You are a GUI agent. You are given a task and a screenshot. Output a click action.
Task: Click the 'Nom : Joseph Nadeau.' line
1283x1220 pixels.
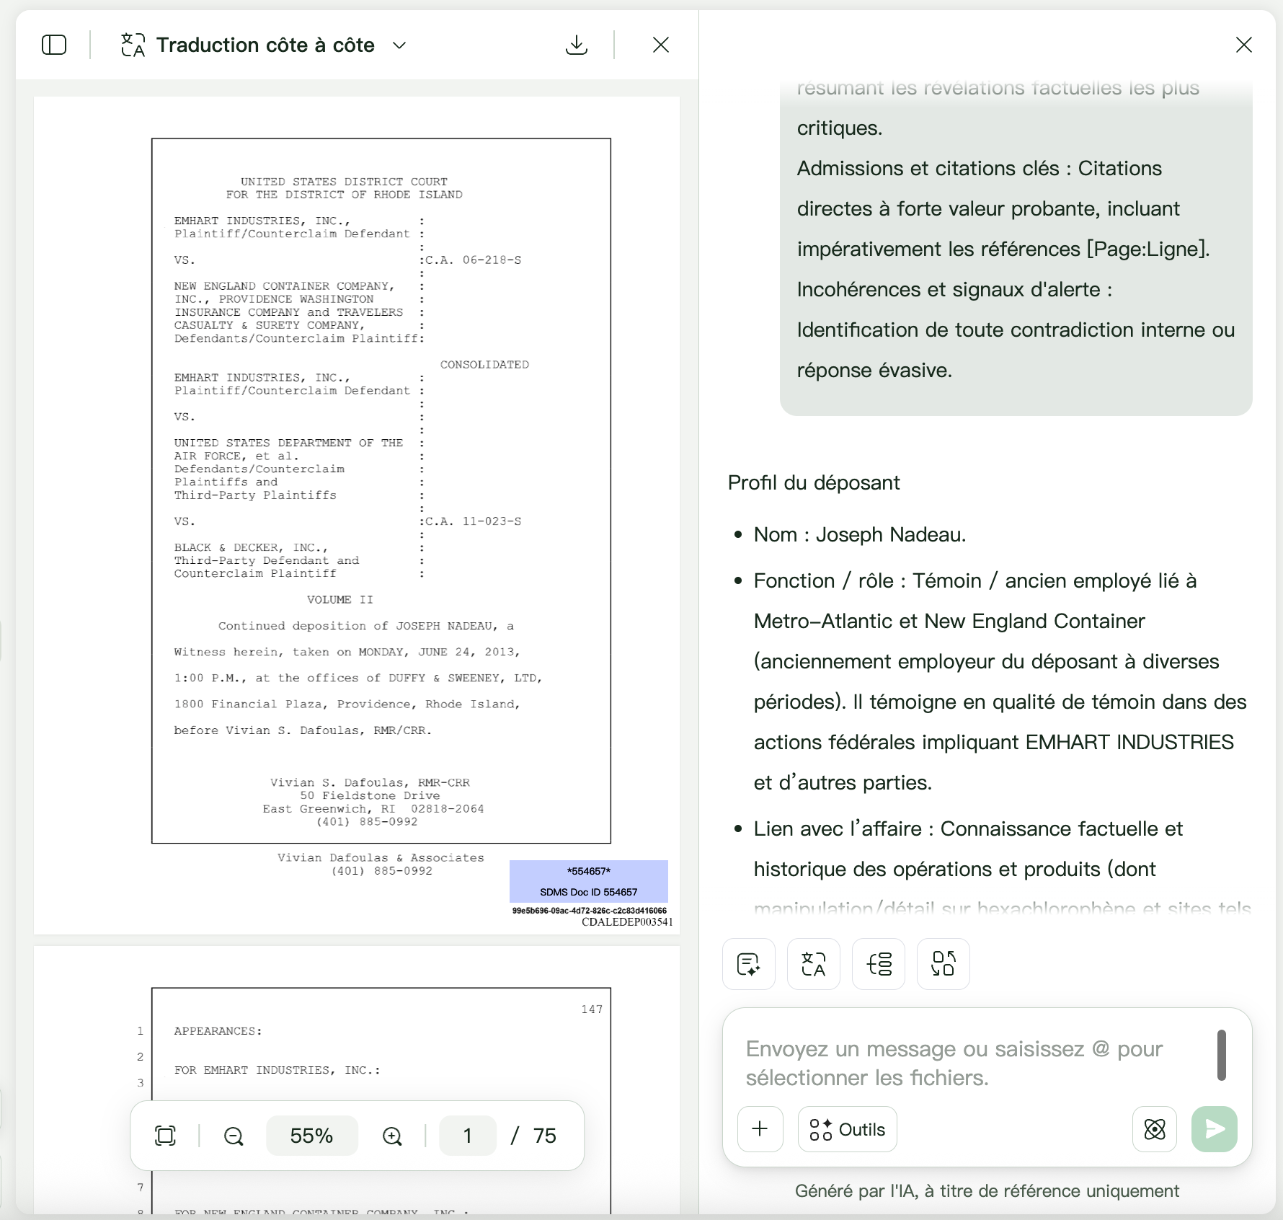point(860,534)
